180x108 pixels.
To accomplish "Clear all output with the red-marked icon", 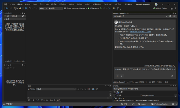I will coord(89,89).
